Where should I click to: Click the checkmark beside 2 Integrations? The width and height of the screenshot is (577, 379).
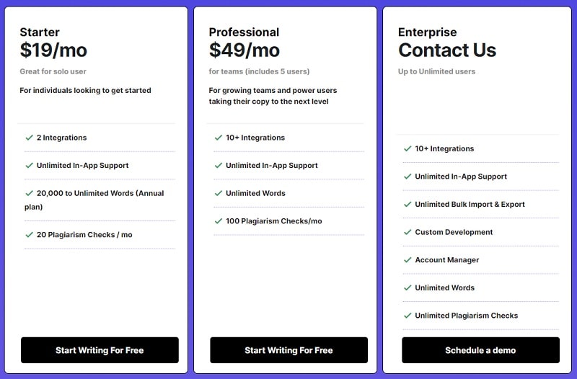tap(29, 138)
